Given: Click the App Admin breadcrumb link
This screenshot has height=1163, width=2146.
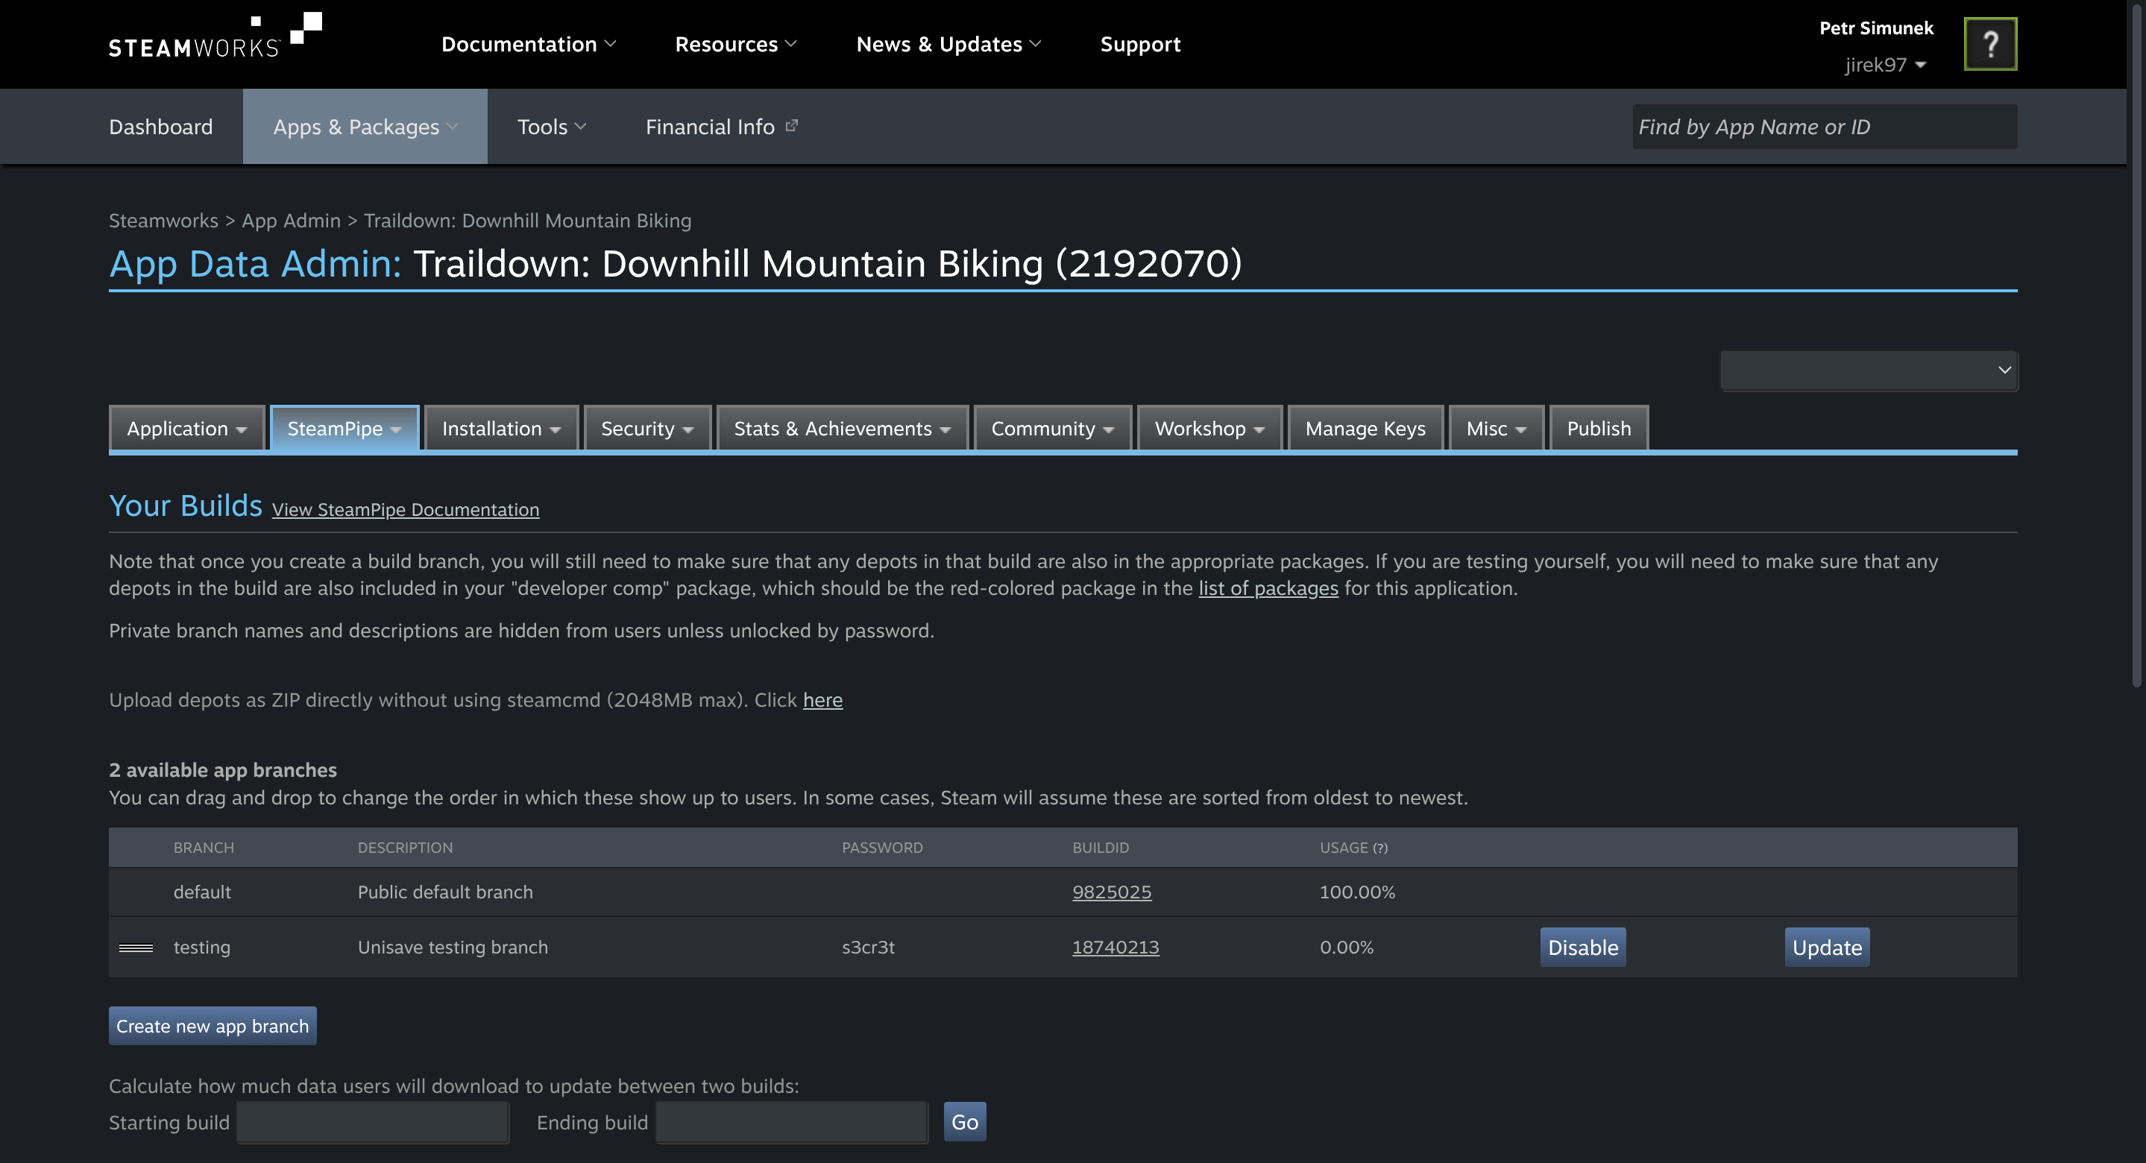Looking at the screenshot, I should [291, 221].
